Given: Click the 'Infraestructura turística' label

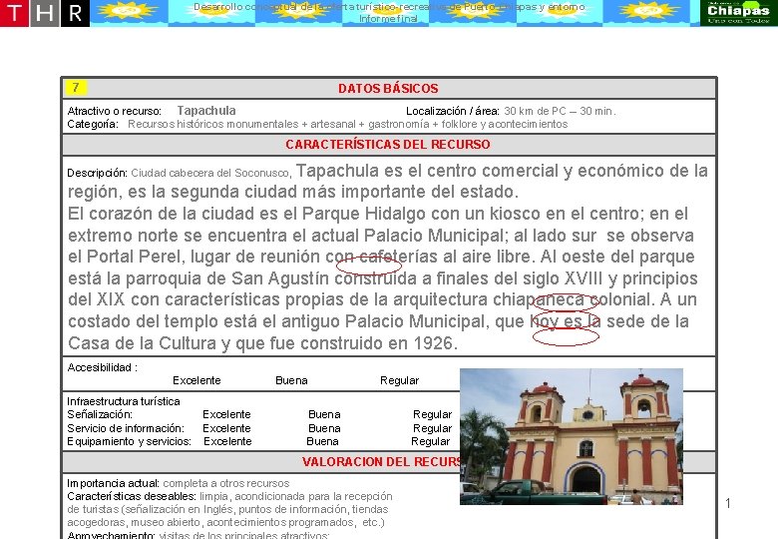Looking at the screenshot, I should tap(124, 401).
